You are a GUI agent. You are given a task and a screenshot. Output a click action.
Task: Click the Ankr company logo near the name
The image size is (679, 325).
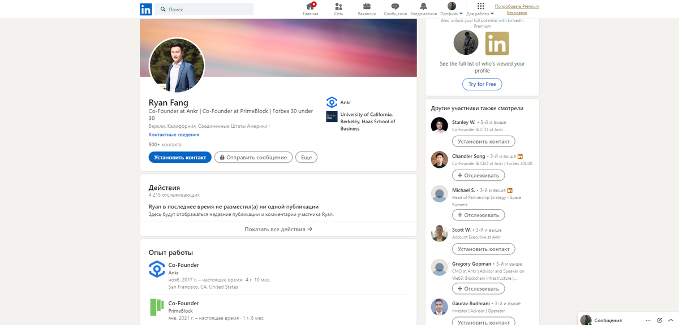pyautogui.click(x=332, y=102)
